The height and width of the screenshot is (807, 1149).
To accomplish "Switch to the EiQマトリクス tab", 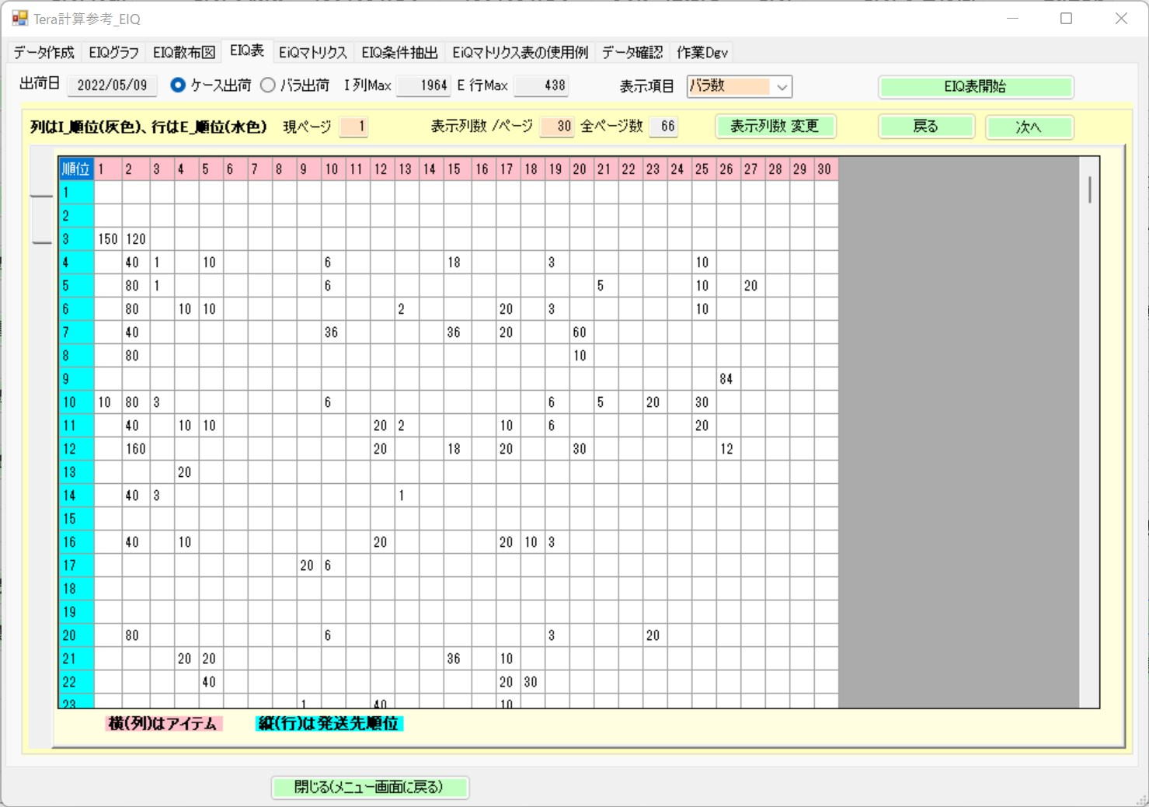I will 312,53.
